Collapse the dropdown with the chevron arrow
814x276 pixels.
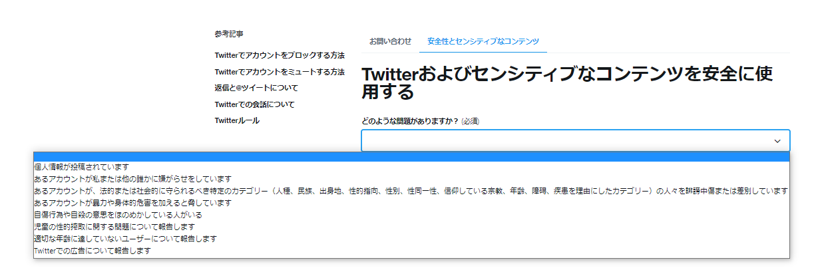[777, 141]
